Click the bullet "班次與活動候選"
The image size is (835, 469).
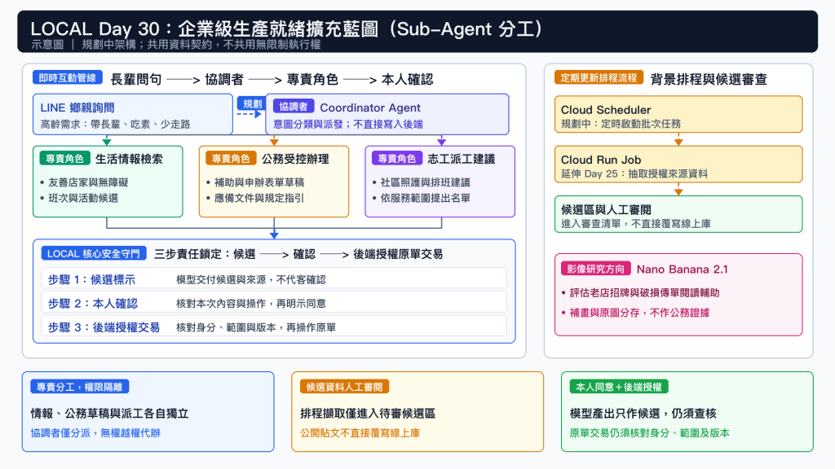pyautogui.click(x=83, y=199)
